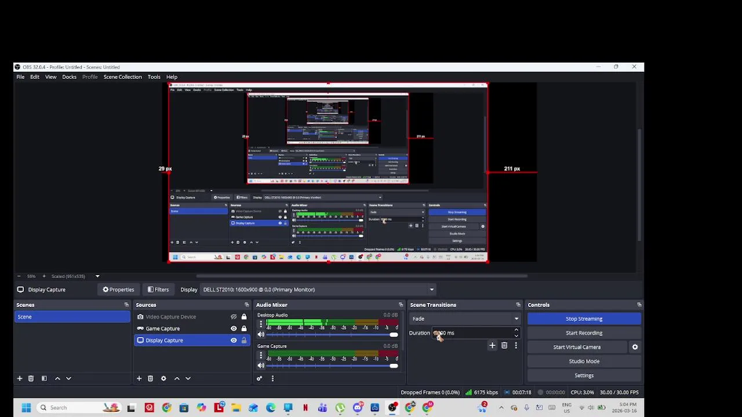Screen dimensions: 742x417
Task: Float the Audio Mixer dock popout icon
Action: coord(401,305)
